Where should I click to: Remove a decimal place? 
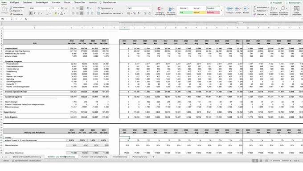click(x=149, y=13)
